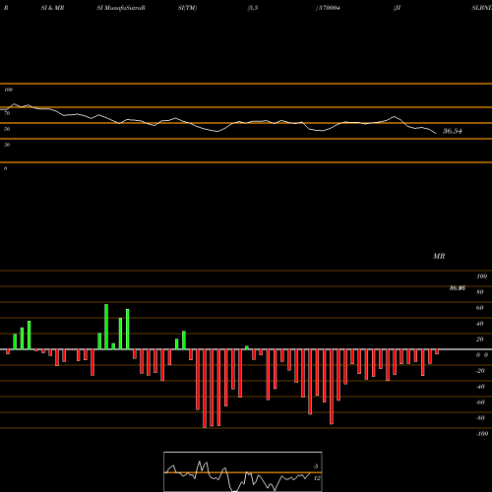Click the RSI axis label 50
This screenshot has width=492, height=492.
(7, 129)
